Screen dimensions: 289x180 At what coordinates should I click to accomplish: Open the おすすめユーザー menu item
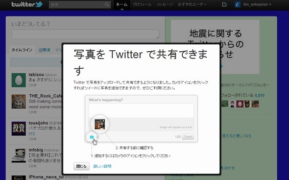pyautogui.click(x=192, y=4)
